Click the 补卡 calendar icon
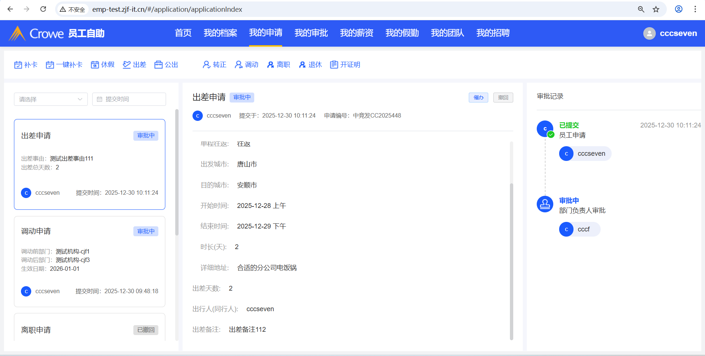 (x=18, y=65)
